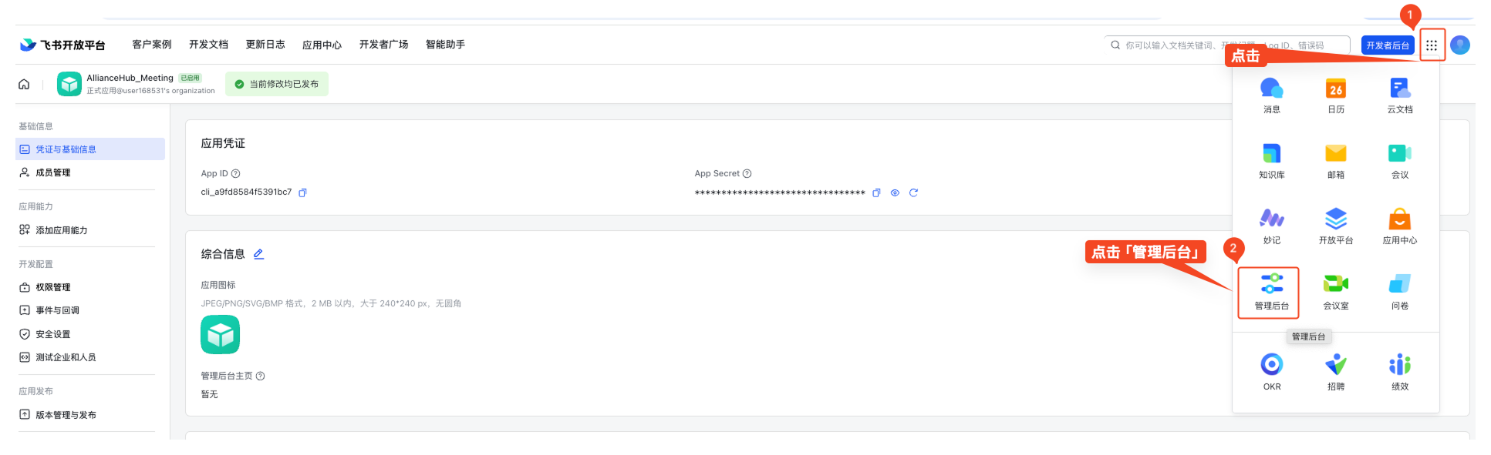Refresh the App Secret

(913, 192)
